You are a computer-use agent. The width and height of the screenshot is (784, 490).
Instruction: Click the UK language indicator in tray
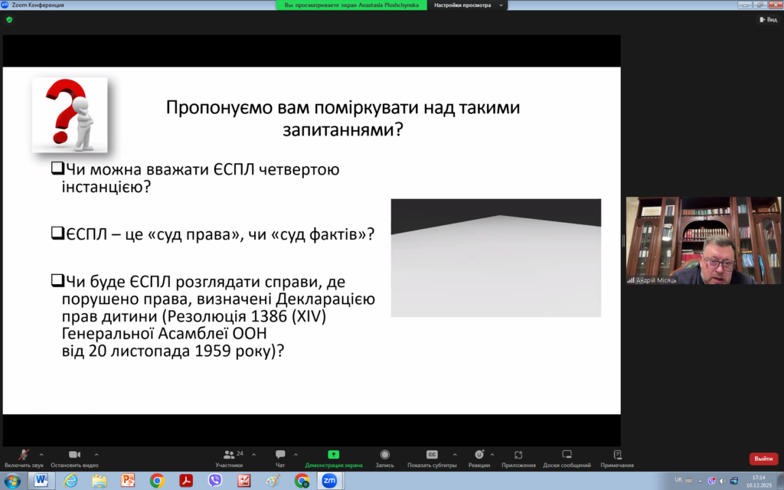pyautogui.click(x=678, y=480)
